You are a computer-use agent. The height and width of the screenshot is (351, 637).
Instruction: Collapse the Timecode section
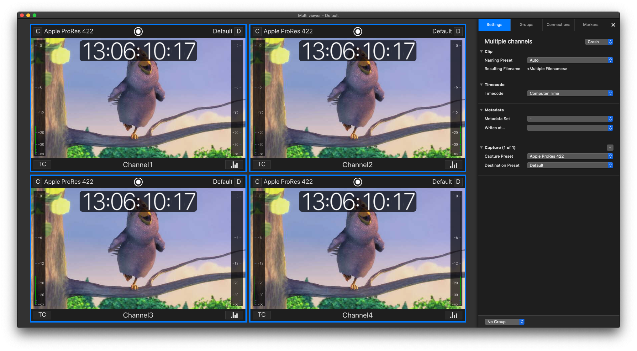482,85
